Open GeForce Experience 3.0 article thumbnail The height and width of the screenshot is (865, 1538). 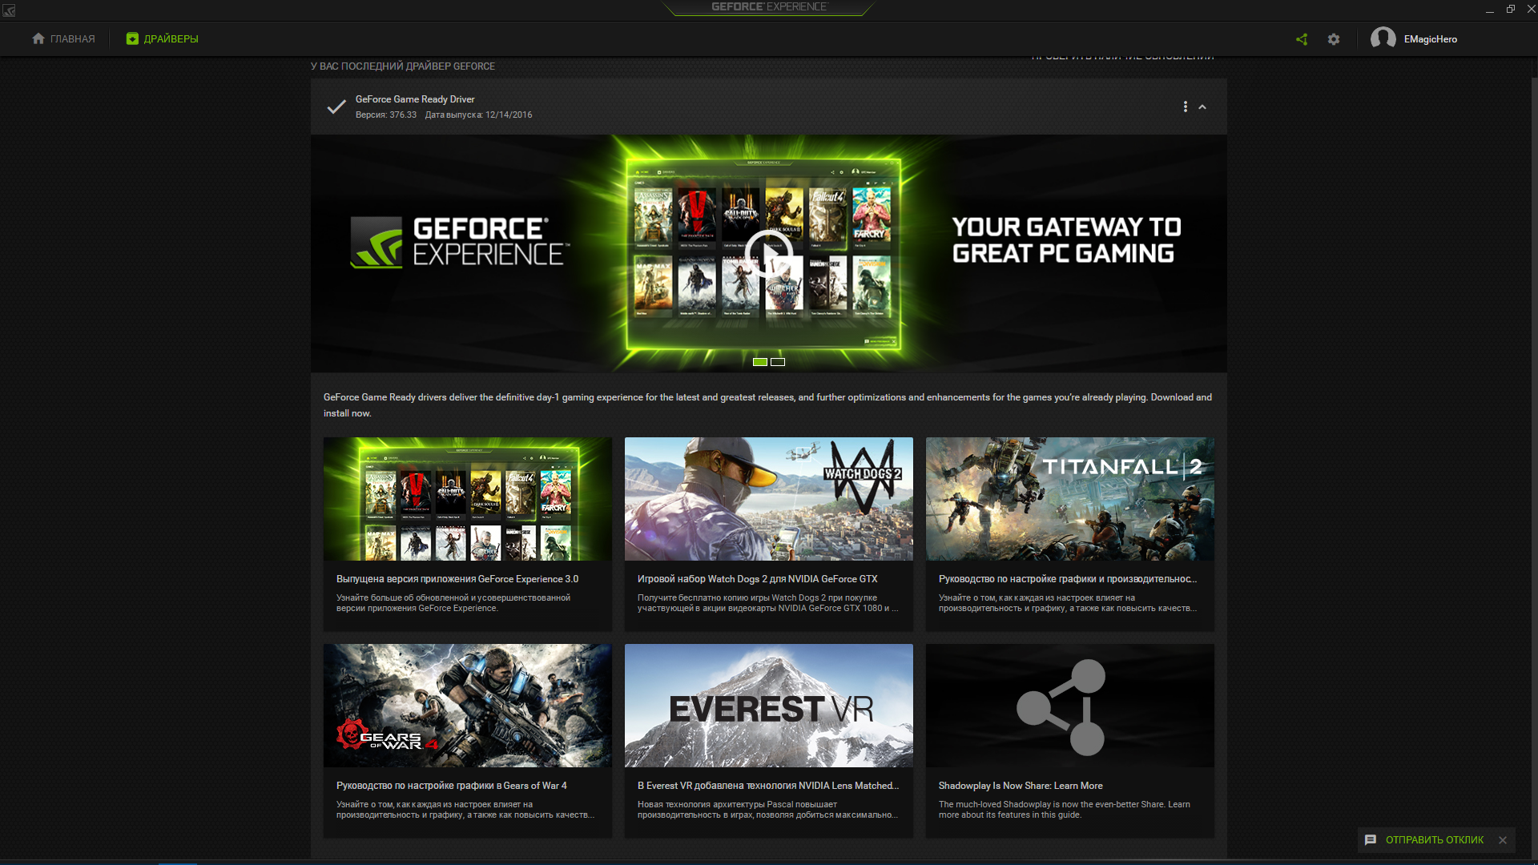pyautogui.click(x=468, y=498)
